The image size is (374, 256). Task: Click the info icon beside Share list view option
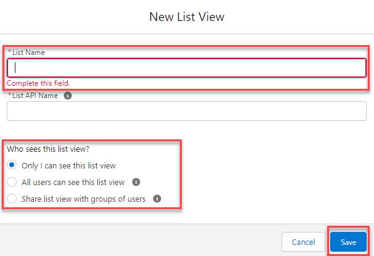[x=157, y=199]
